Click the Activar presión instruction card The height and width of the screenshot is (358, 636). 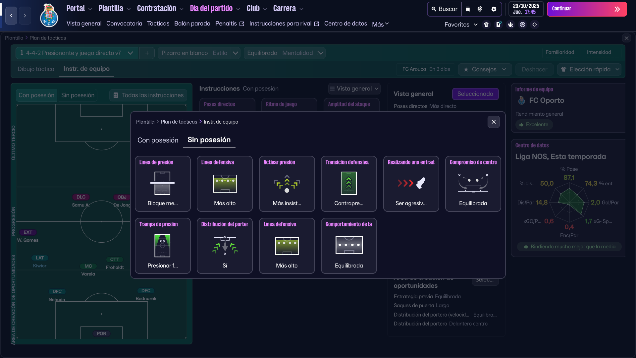[287, 184]
